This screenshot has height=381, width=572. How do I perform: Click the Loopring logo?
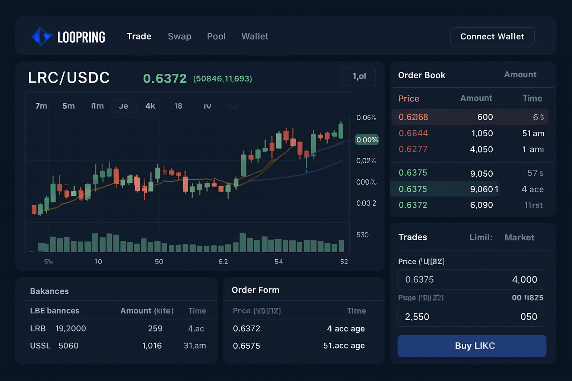point(69,36)
